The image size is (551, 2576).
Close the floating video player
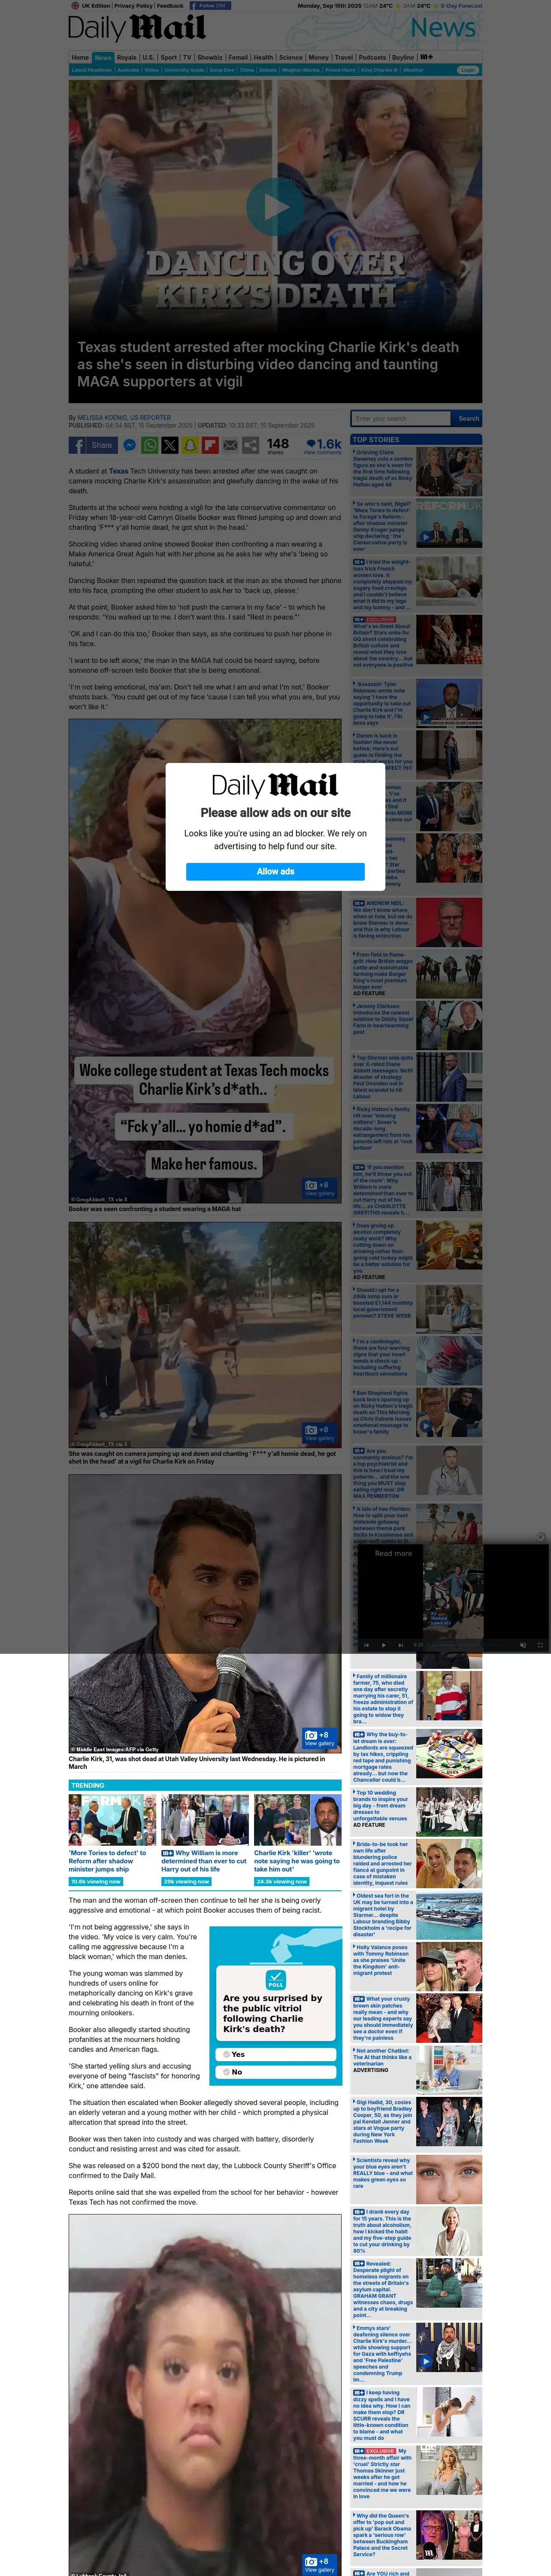click(x=540, y=1538)
